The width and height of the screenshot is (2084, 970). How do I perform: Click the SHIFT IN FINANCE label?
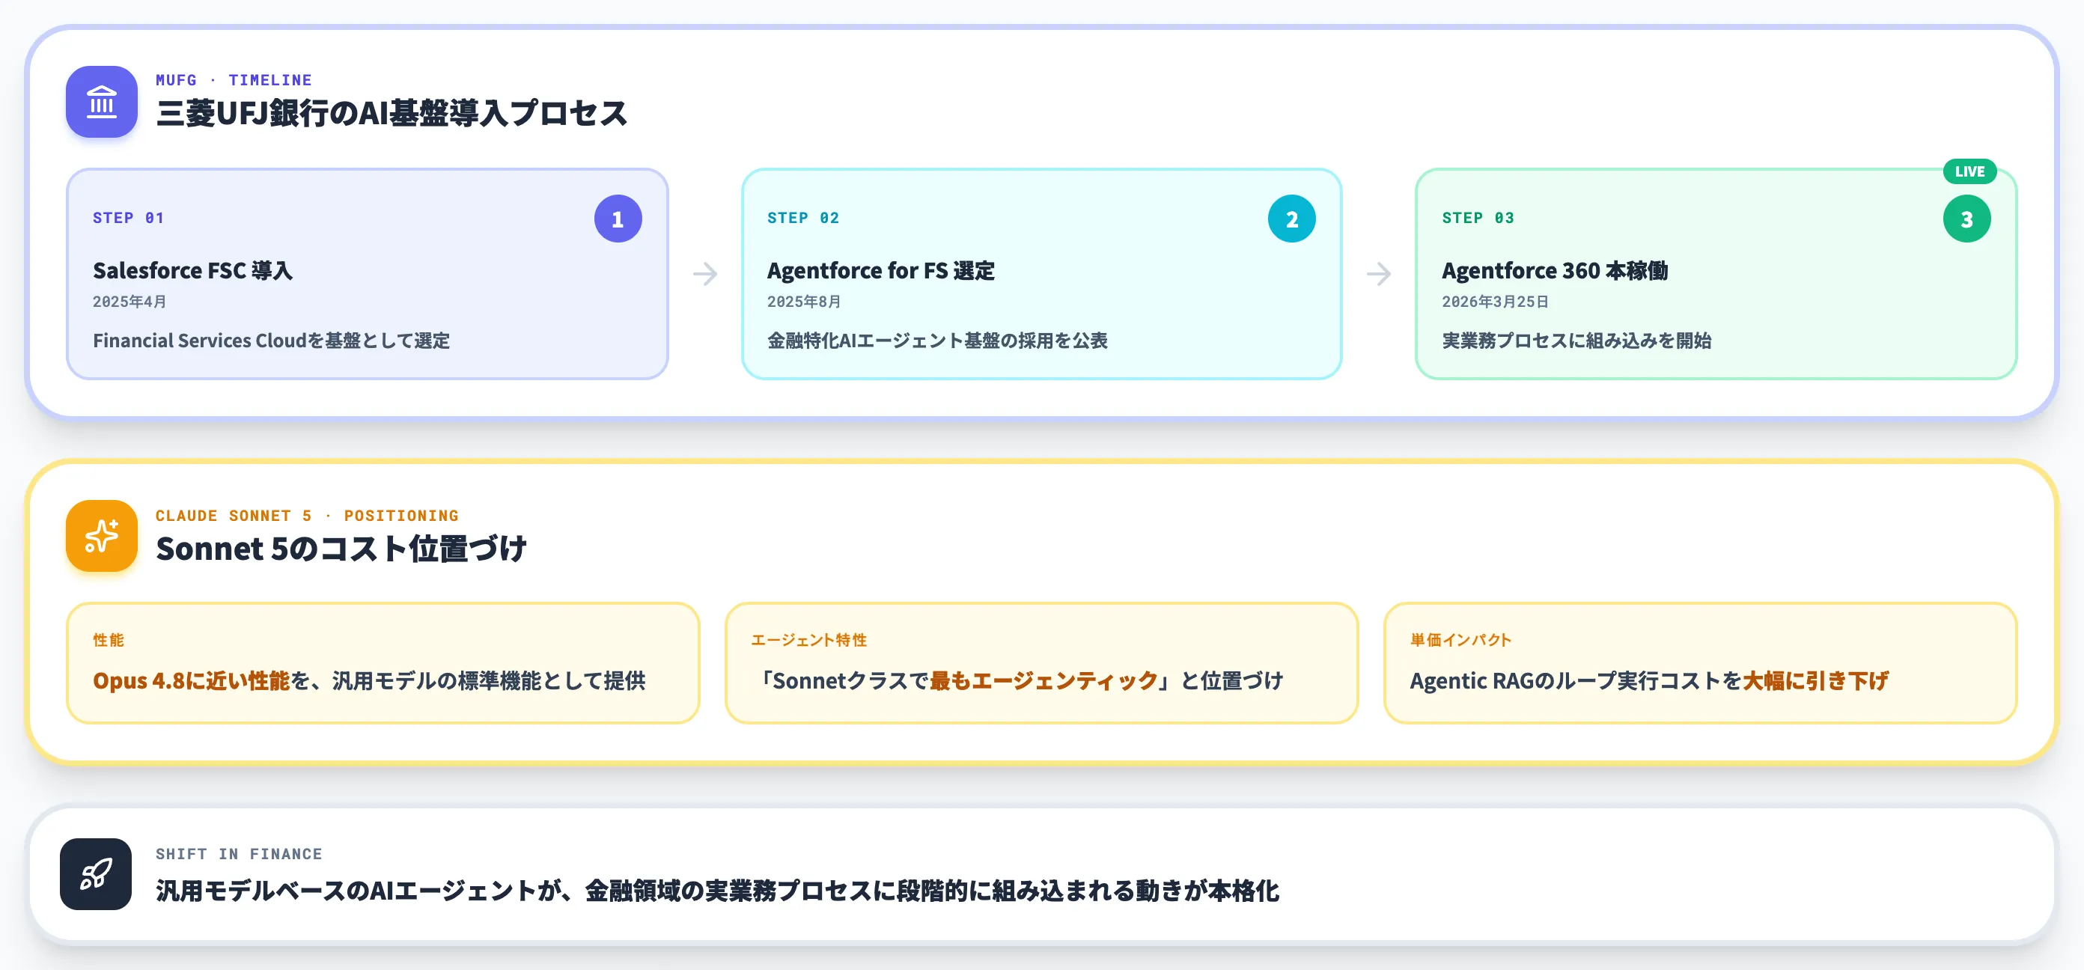click(239, 853)
